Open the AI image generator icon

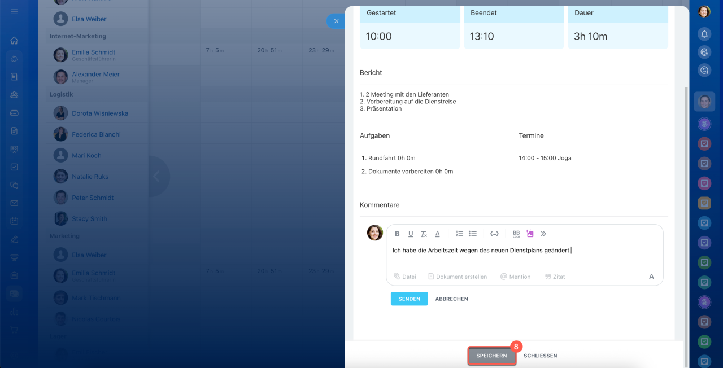click(530, 234)
